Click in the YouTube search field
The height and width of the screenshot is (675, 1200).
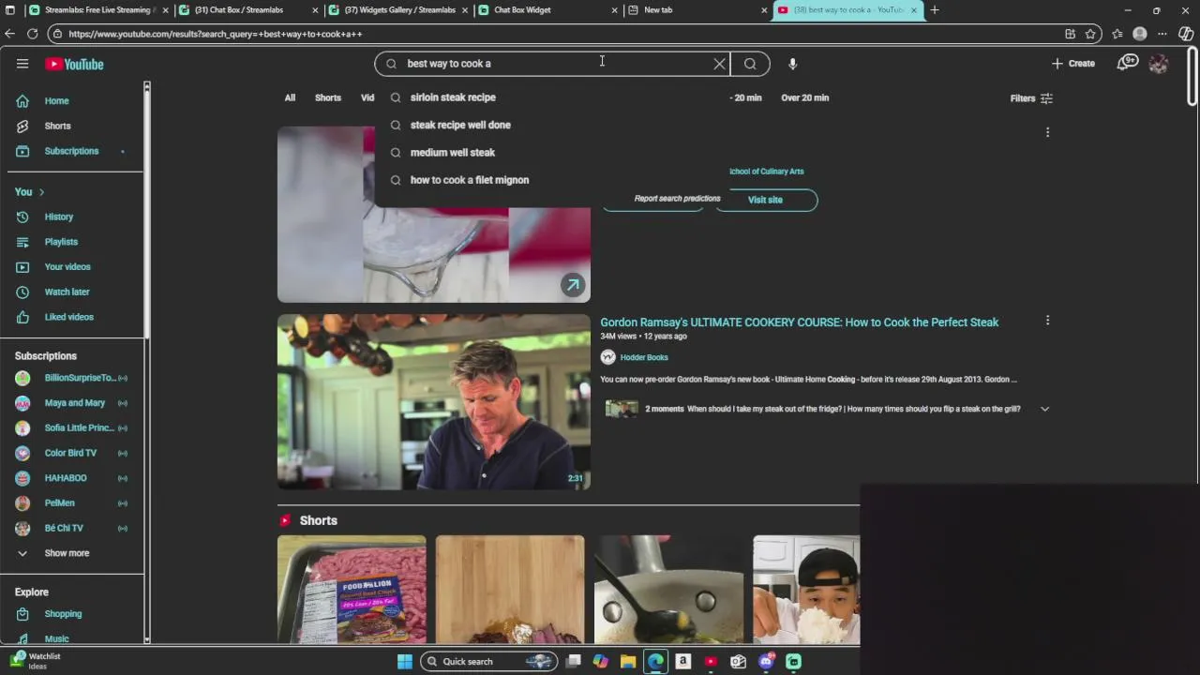[553, 64]
